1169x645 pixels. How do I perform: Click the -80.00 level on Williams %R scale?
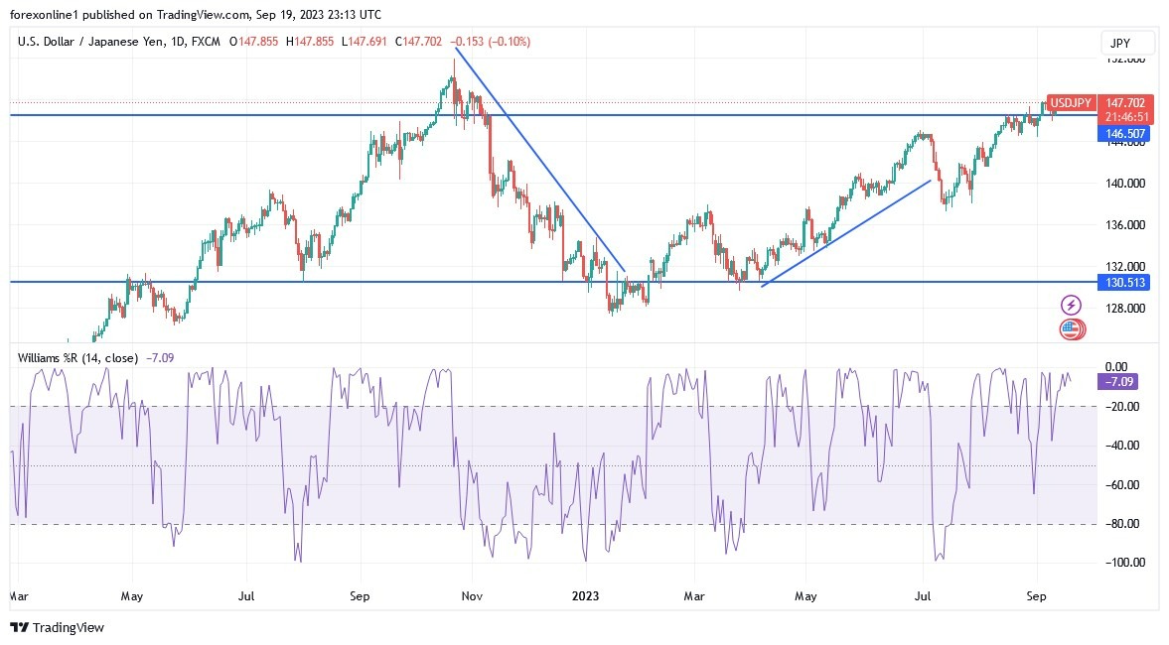pyautogui.click(x=1122, y=524)
